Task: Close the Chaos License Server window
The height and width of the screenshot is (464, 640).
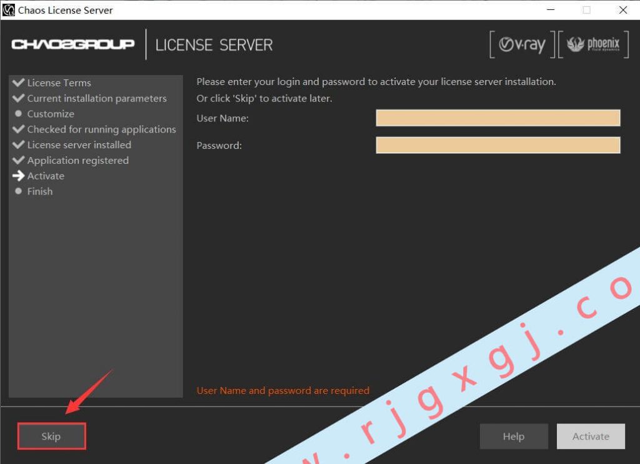Action: pyautogui.click(x=623, y=10)
